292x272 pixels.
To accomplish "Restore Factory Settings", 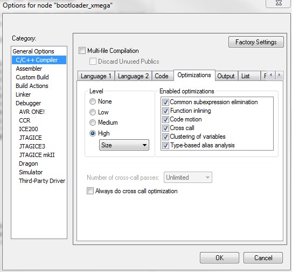I will 256,42.
